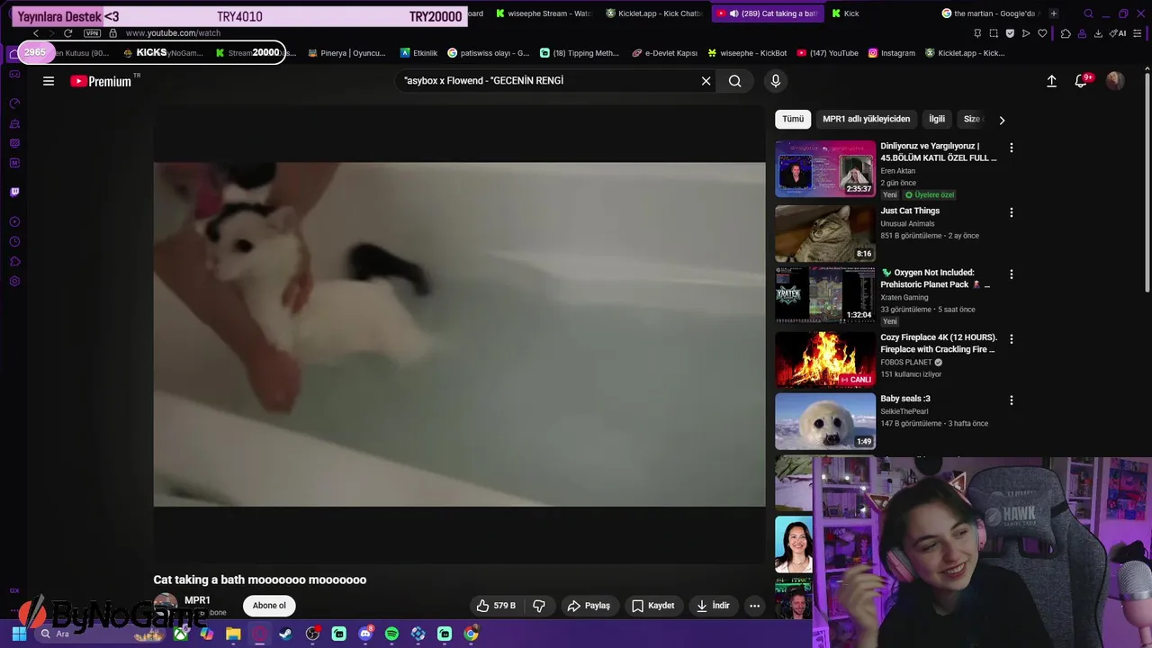Open options for Just Cat Things video

1012,212
